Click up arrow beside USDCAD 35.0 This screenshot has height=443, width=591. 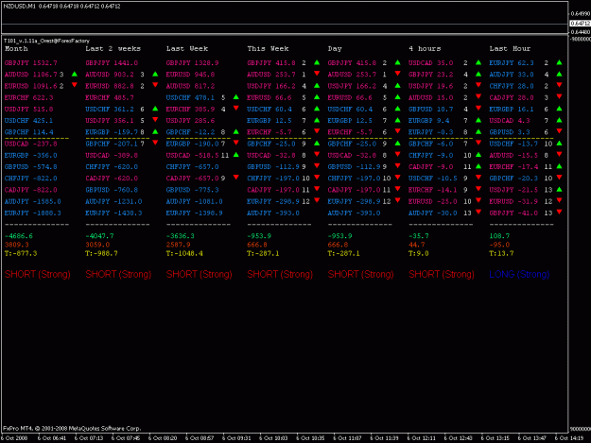tap(478, 62)
